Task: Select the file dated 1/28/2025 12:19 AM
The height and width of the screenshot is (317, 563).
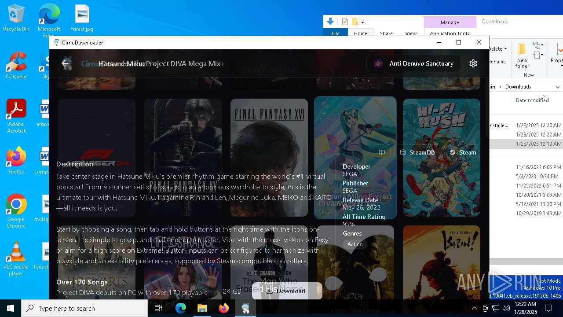Action: (x=526, y=144)
